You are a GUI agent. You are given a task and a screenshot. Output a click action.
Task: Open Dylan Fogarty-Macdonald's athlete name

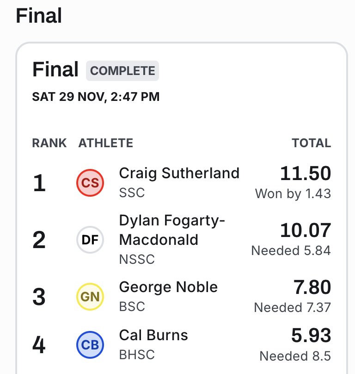(x=172, y=230)
